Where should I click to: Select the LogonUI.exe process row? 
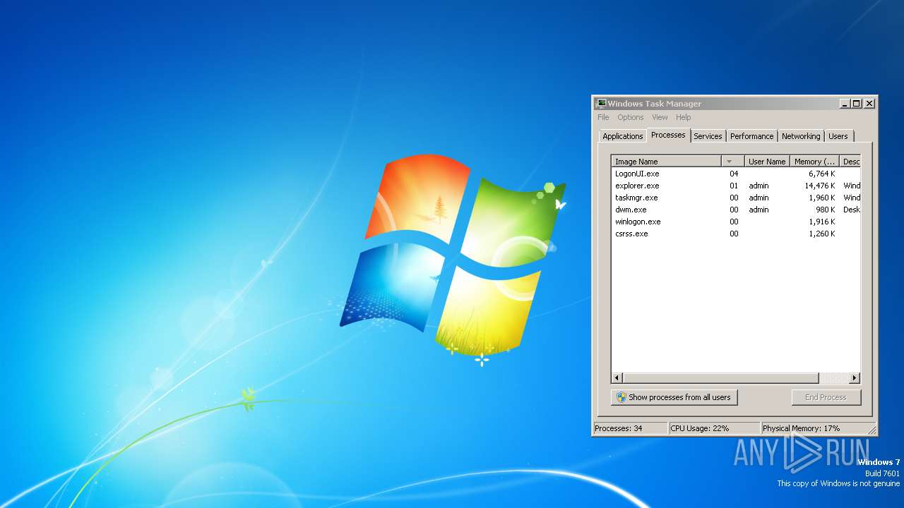[x=735, y=174]
